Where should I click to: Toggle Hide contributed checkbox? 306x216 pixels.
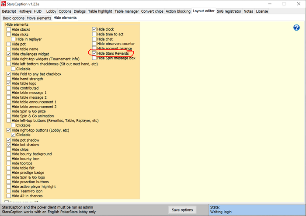pos(9,88)
